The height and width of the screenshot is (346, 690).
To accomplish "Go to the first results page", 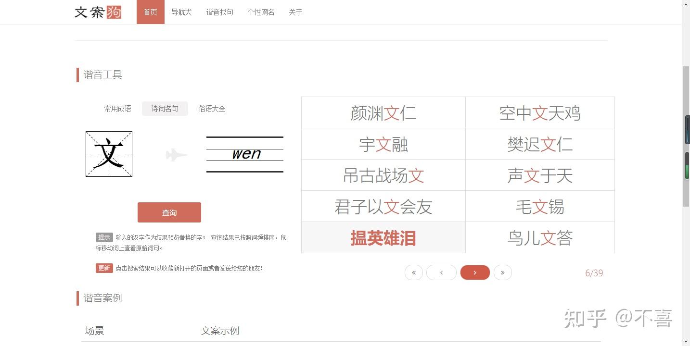I will [414, 272].
